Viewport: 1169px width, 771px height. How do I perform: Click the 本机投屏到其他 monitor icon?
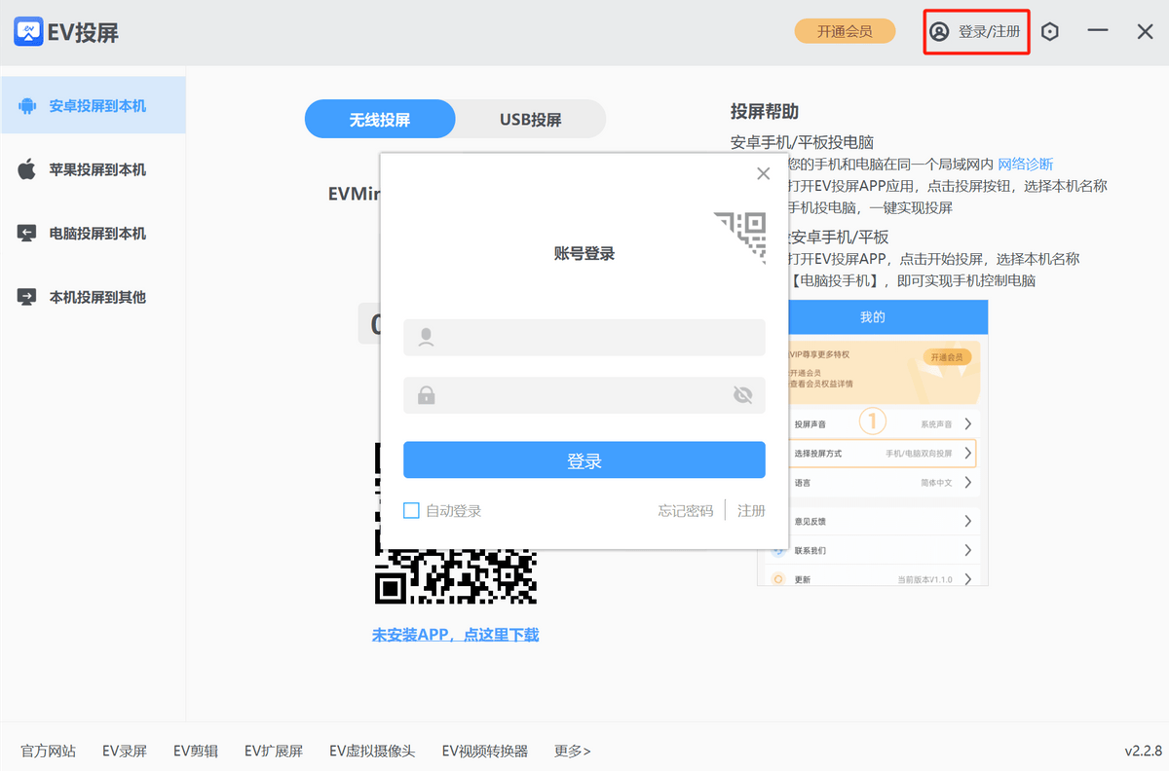(x=27, y=298)
